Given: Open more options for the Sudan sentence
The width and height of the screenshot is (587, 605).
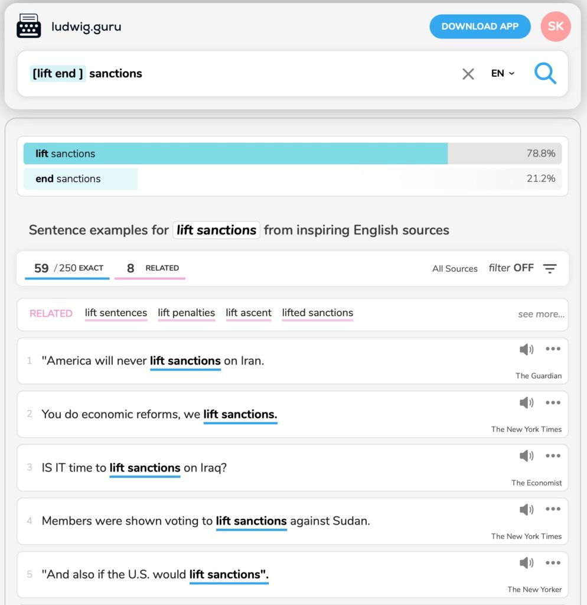Looking at the screenshot, I should [x=553, y=509].
